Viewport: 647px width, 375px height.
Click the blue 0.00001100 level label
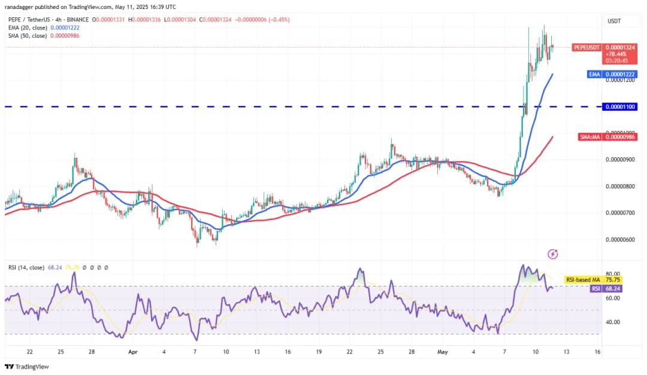pos(620,106)
